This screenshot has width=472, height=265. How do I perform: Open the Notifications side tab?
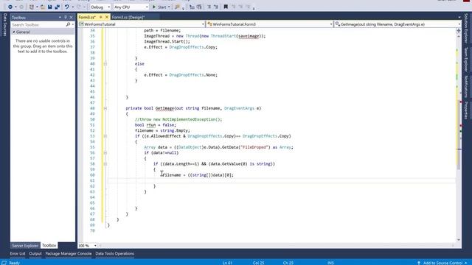pyautogui.click(x=465, y=87)
